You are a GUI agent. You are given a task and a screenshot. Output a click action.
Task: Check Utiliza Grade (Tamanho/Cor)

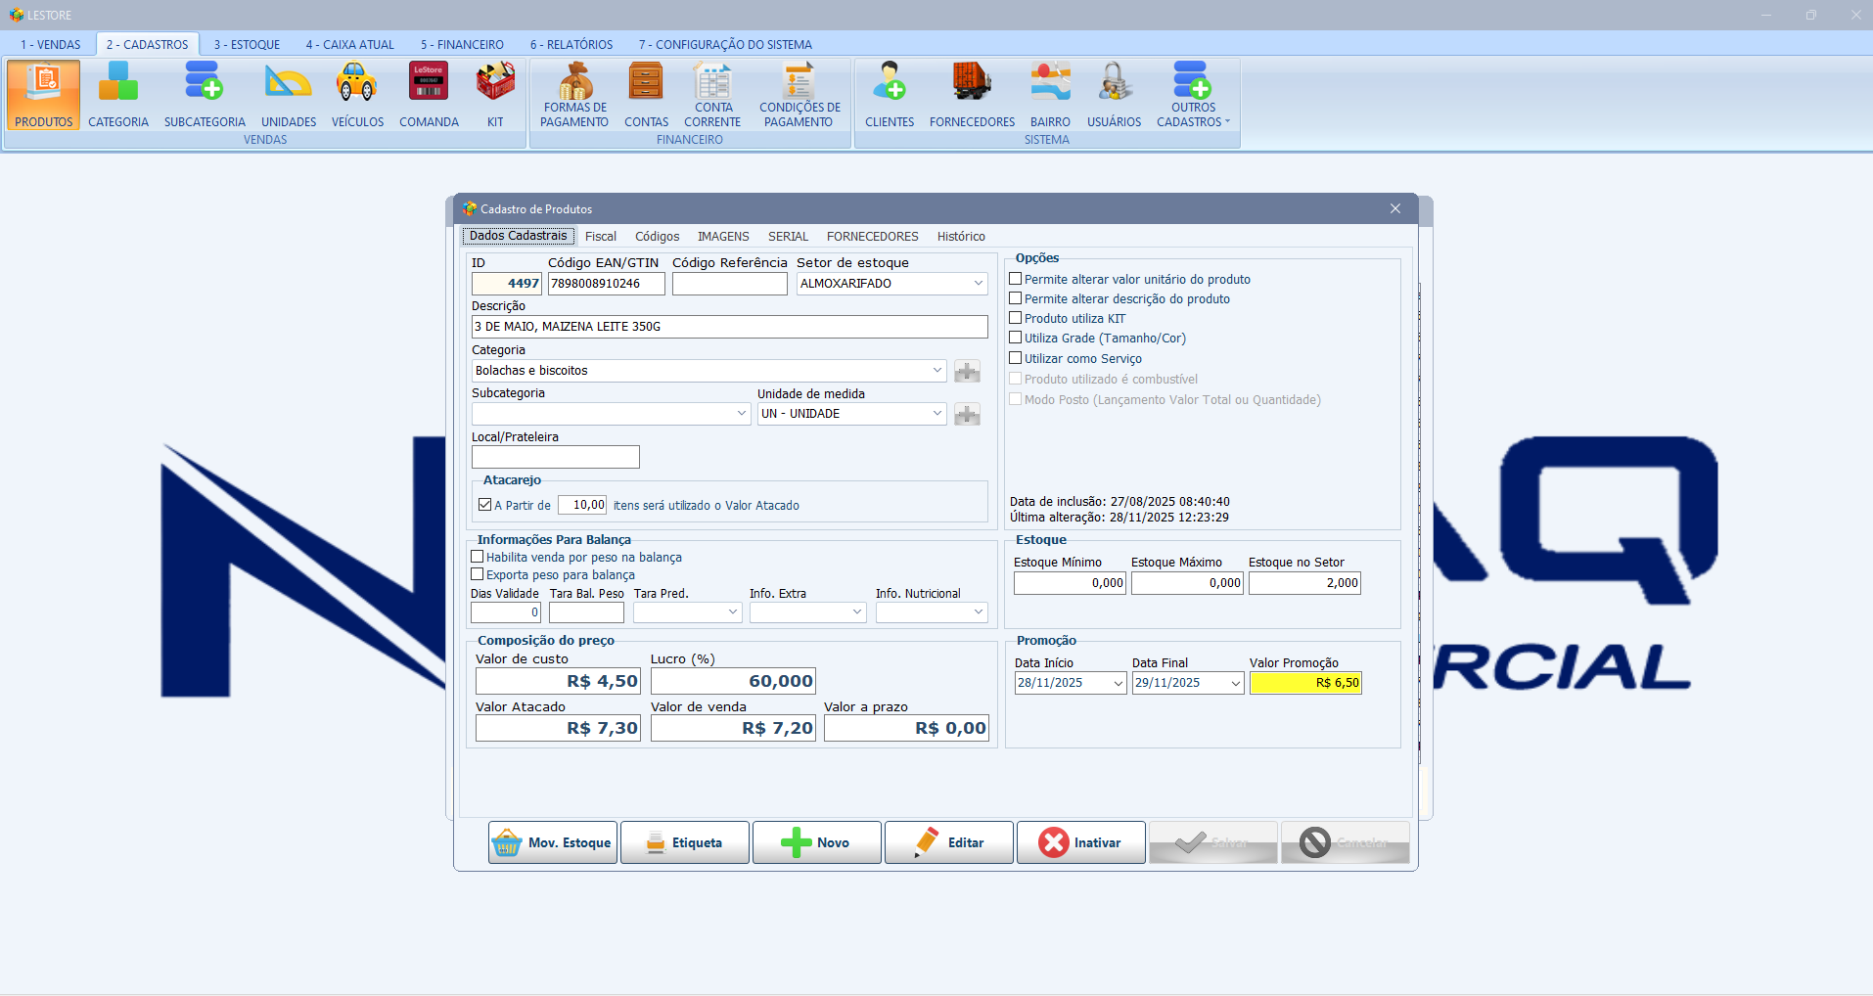coord(1016,338)
